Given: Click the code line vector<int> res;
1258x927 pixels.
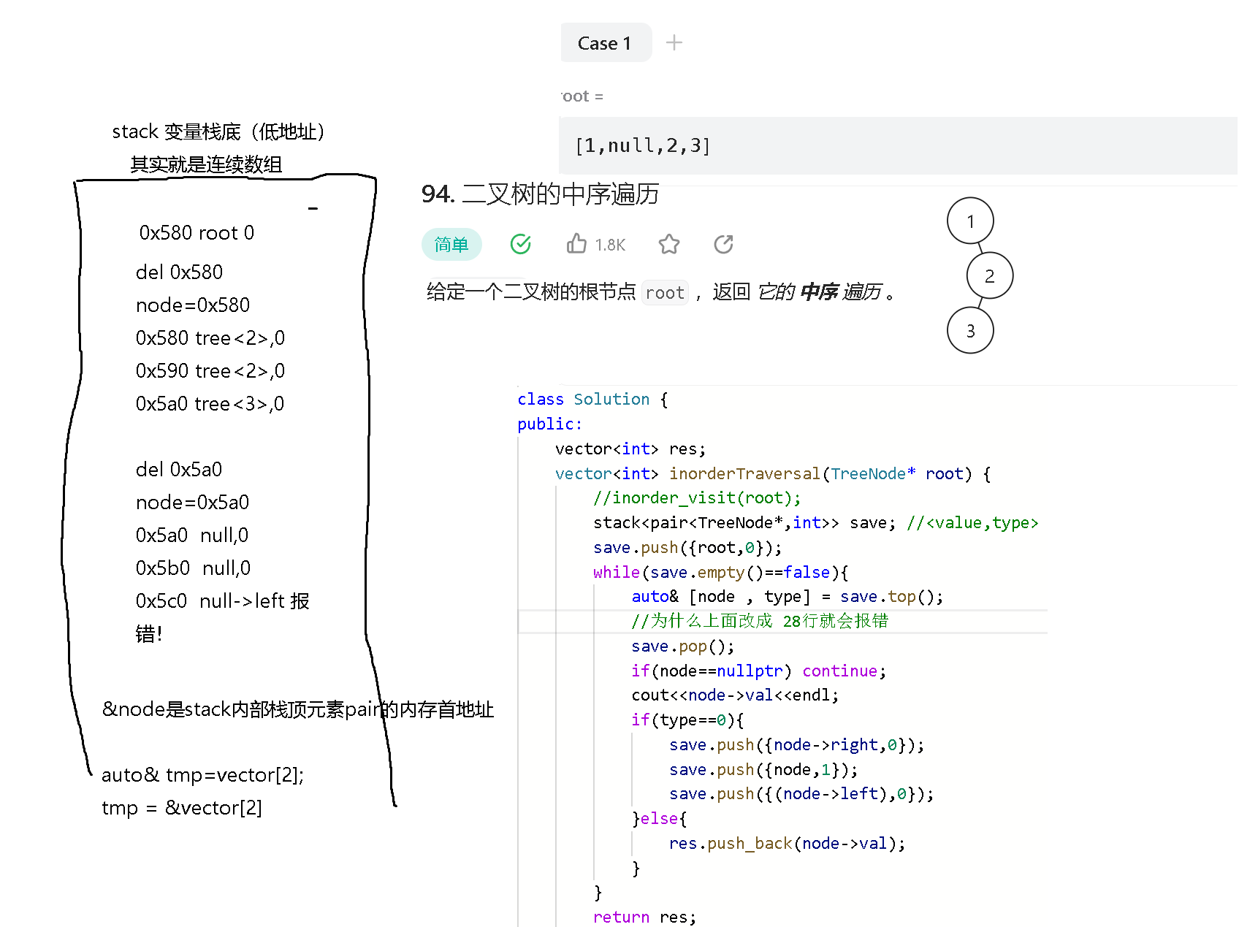Looking at the screenshot, I should pyautogui.click(x=630, y=449).
